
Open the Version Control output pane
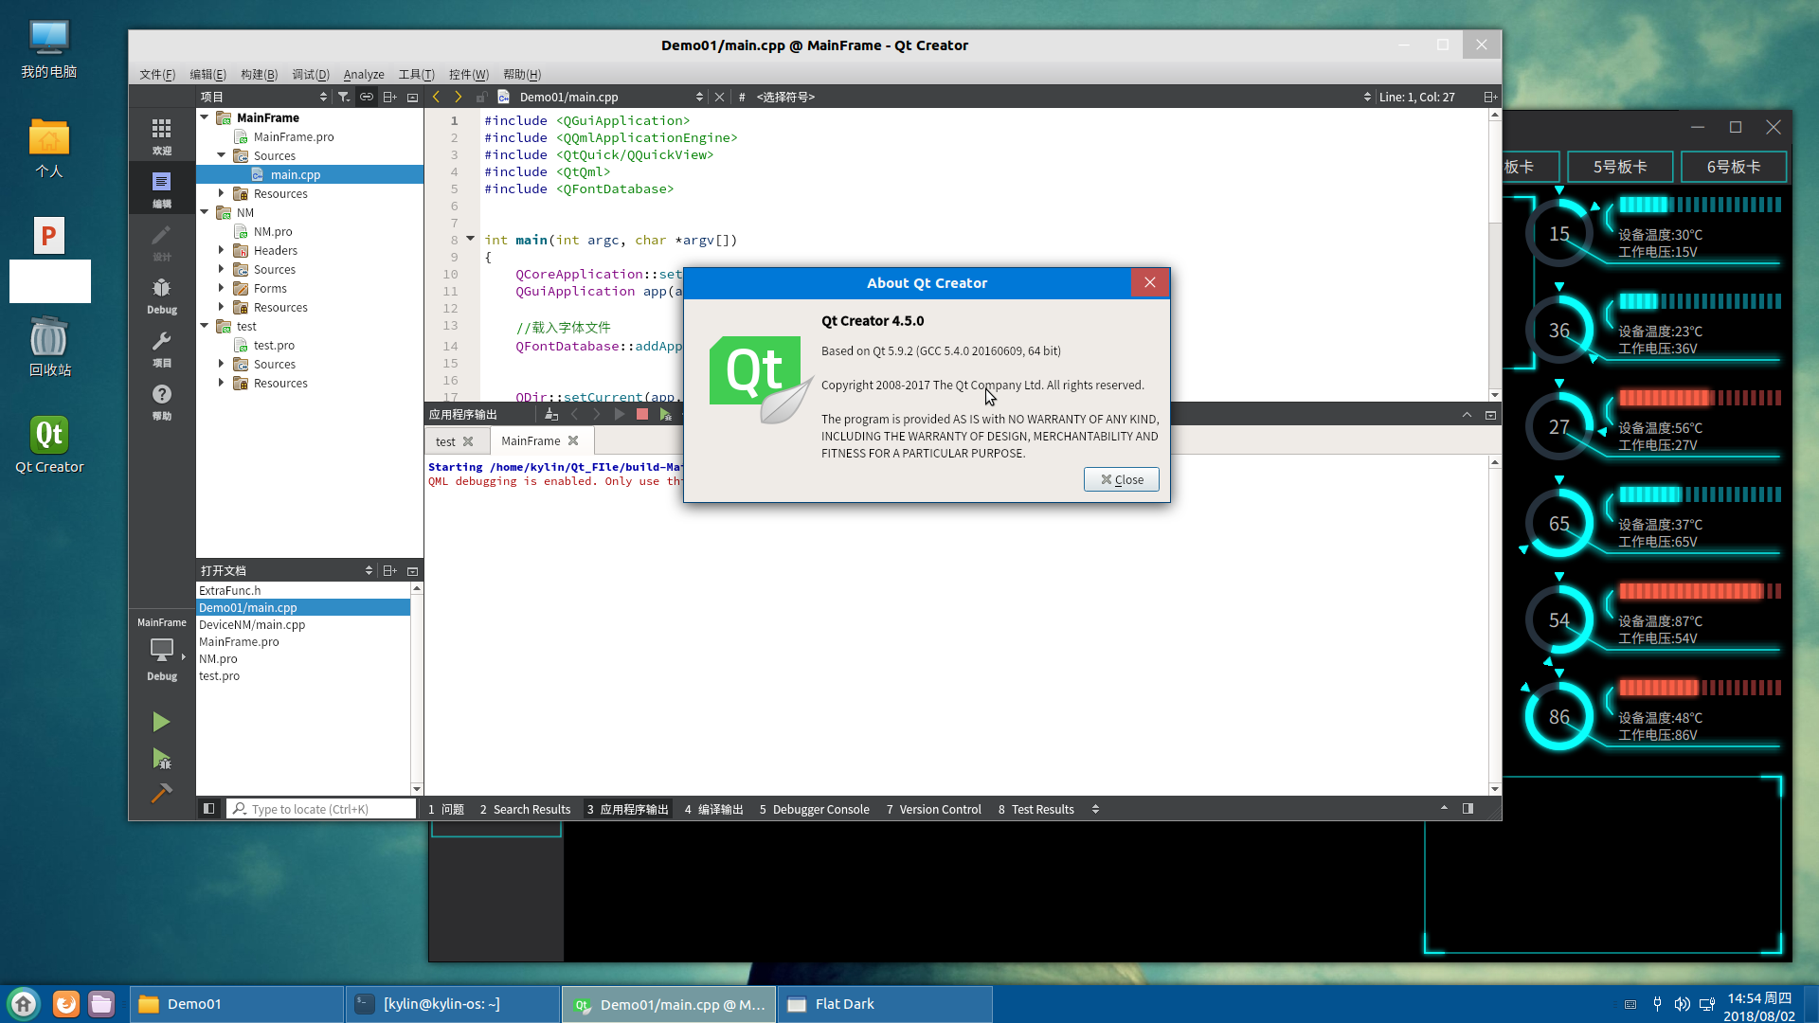coord(933,809)
